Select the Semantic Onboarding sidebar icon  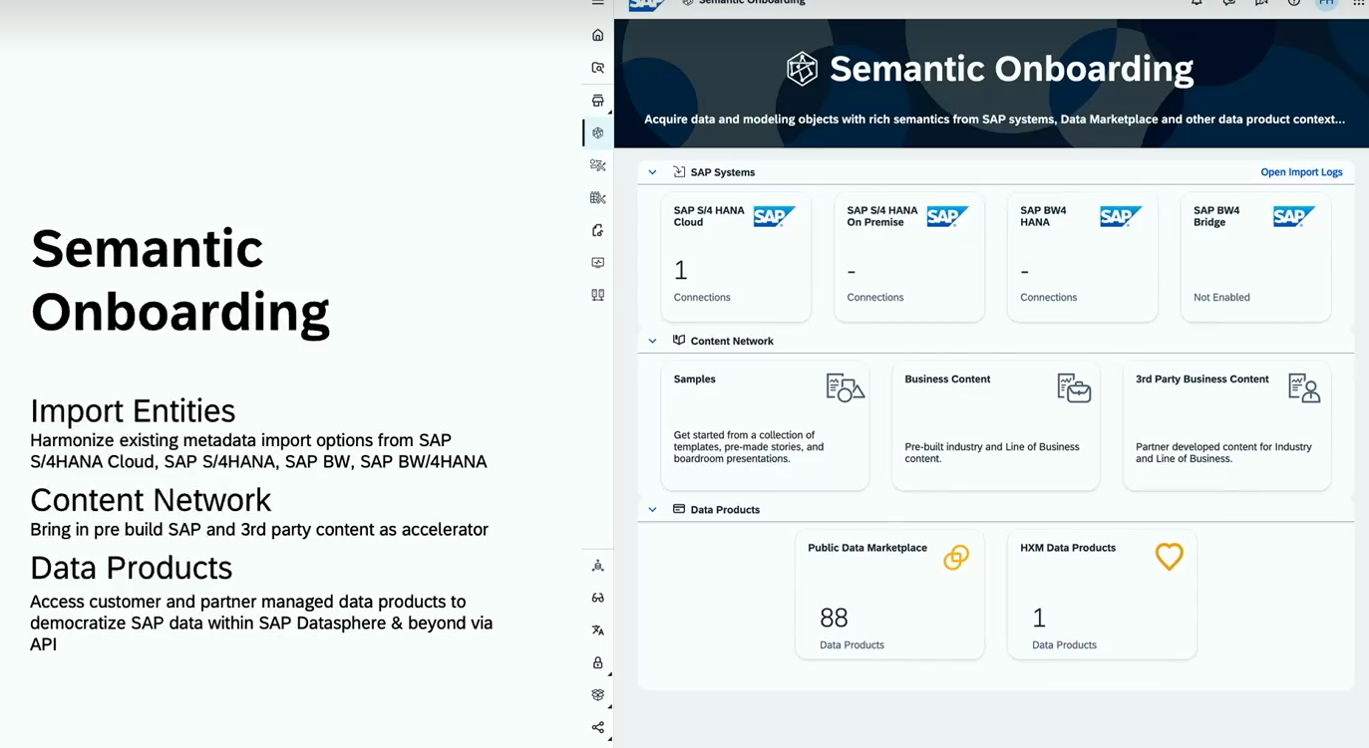point(597,131)
